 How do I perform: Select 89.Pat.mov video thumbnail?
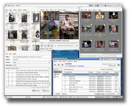[x=113, y=29]
